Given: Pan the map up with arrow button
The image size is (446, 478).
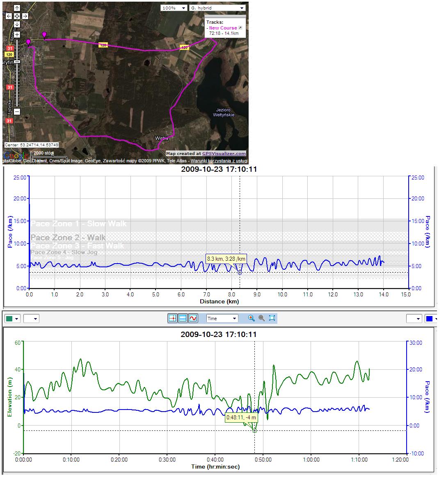Looking at the screenshot, I should tap(17, 8).
